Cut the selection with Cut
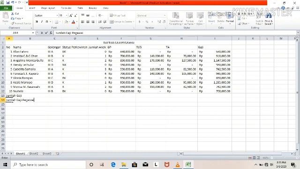300x169 pixels. [x=15, y=14]
